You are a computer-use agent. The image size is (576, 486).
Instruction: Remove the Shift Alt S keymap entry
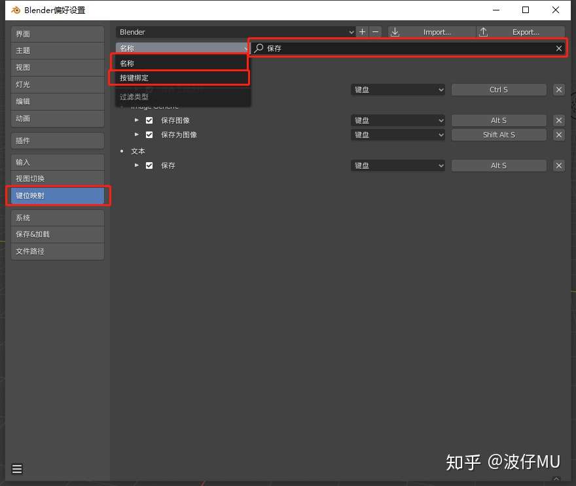(559, 135)
